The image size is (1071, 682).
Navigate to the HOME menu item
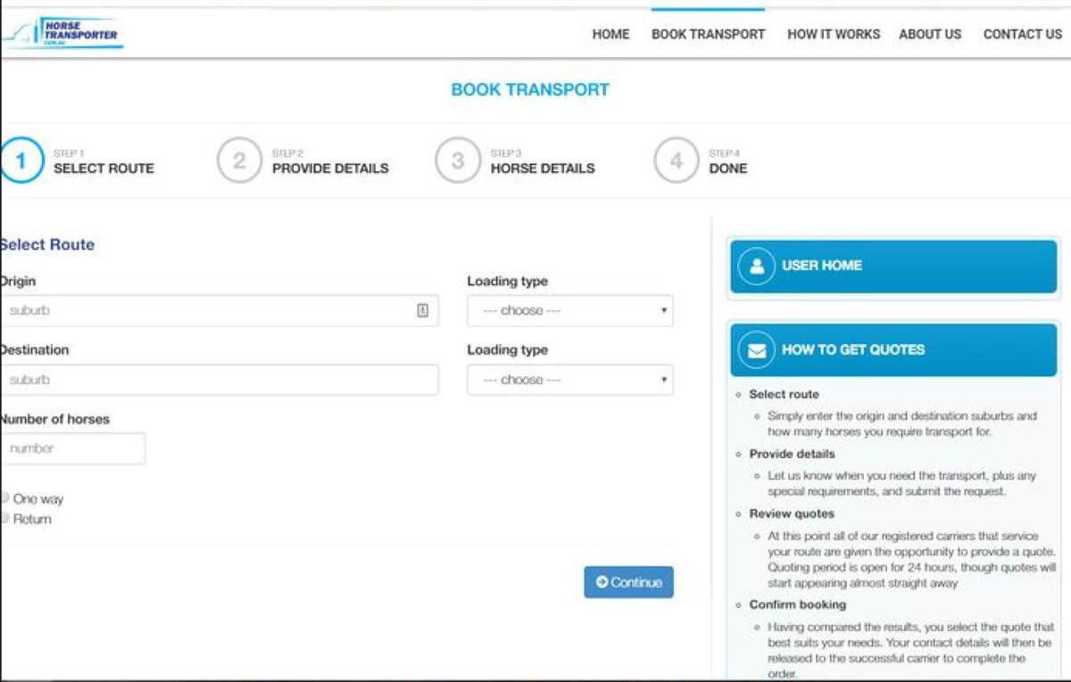coord(610,34)
